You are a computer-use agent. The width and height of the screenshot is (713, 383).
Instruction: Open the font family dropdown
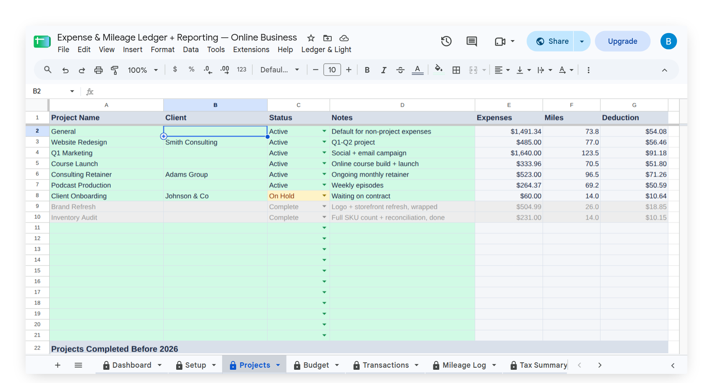tap(280, 70)
